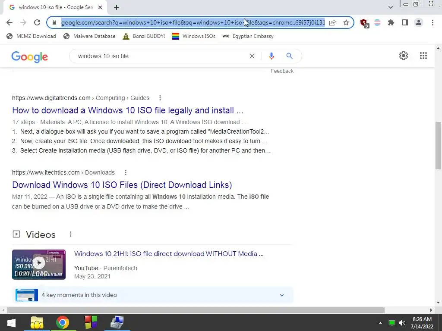Clear the search box with X
This screenshot has width=442, height=331.
click(x=252, y=56)
